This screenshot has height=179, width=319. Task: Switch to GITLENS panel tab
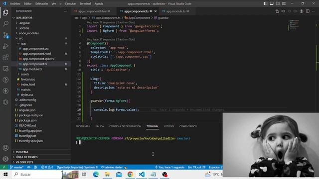tap(169, 126)
